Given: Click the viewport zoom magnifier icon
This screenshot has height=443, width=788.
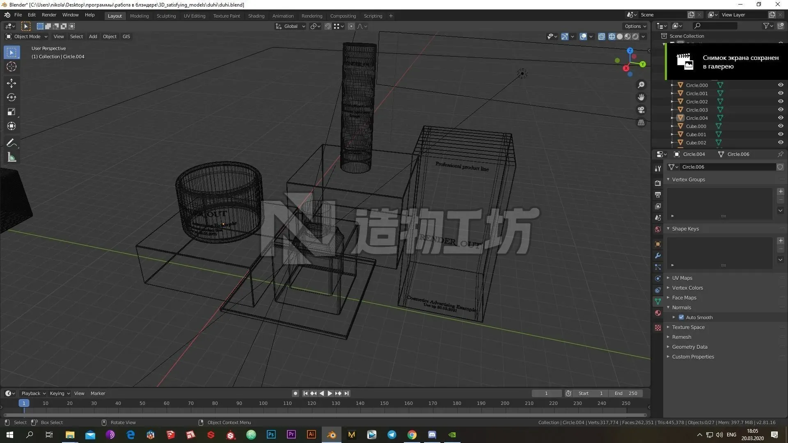Looking at the screenshot, I should click(x=641, y=85).
